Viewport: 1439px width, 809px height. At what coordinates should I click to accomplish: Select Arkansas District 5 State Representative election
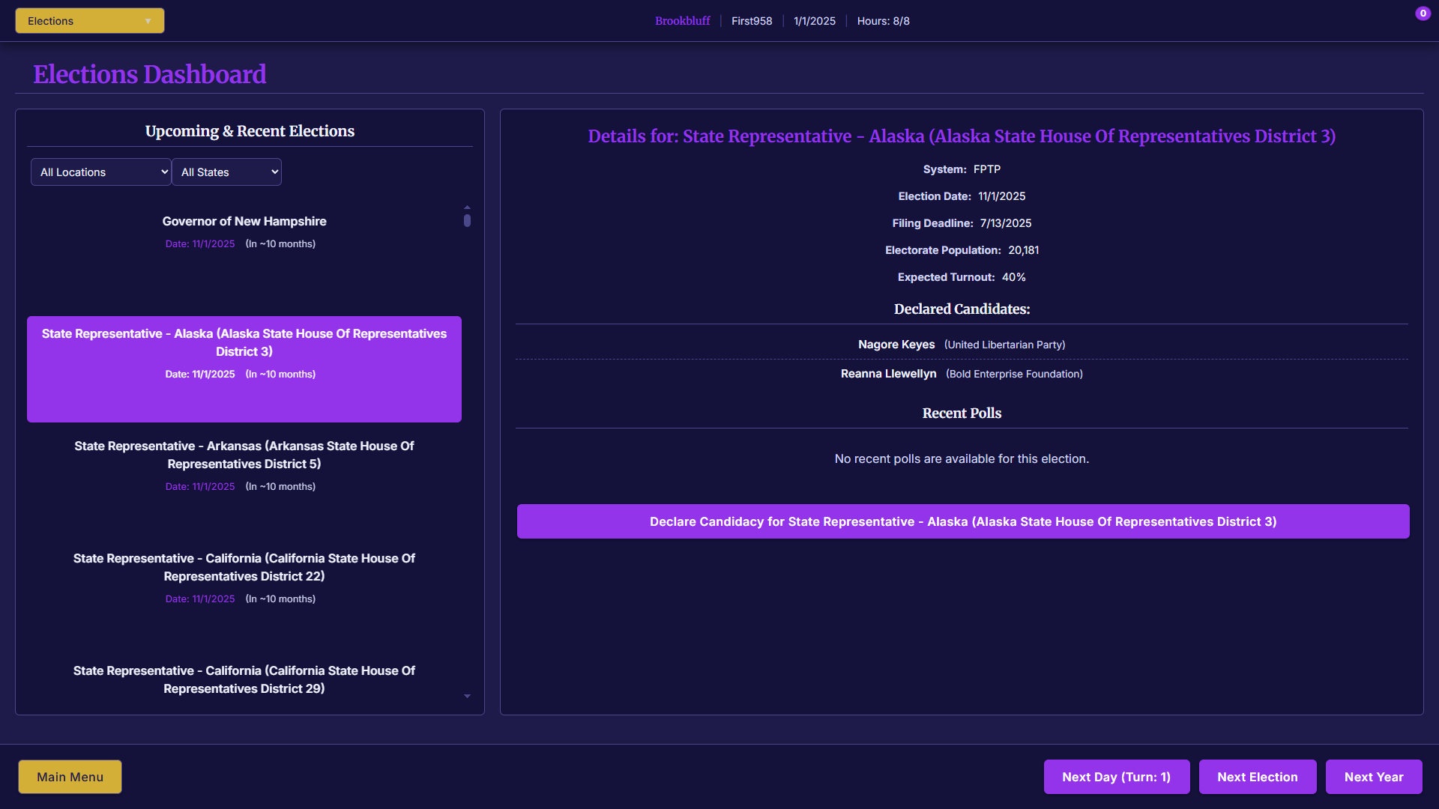[244, 465]
